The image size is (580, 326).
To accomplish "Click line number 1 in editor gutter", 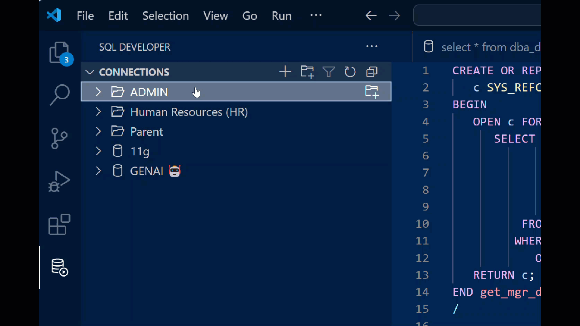I will coord(425,71).
